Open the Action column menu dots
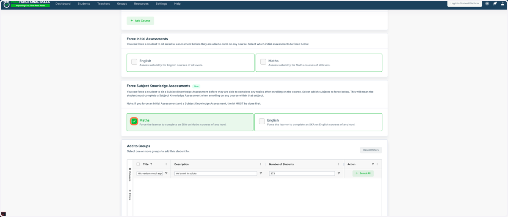The image size is (508, 217). tap(377, 164)
